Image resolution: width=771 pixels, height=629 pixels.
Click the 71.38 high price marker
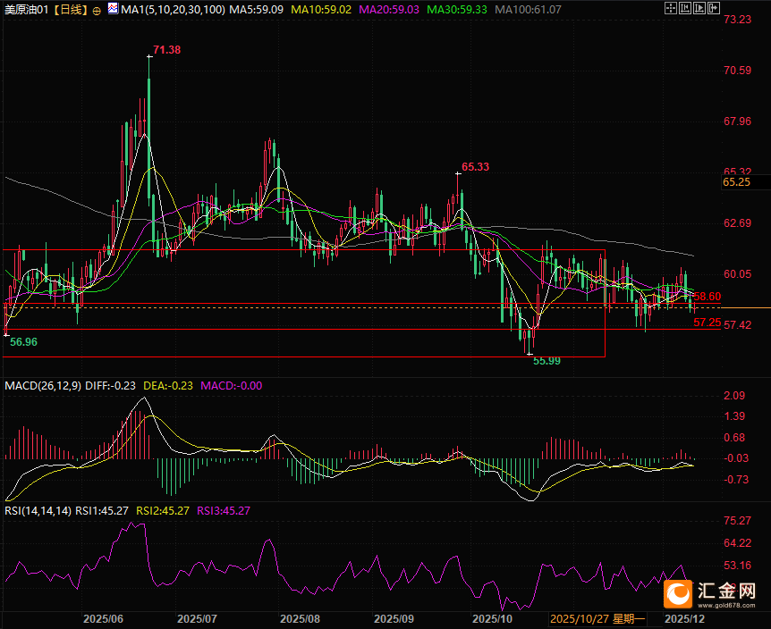click(166, 50)
